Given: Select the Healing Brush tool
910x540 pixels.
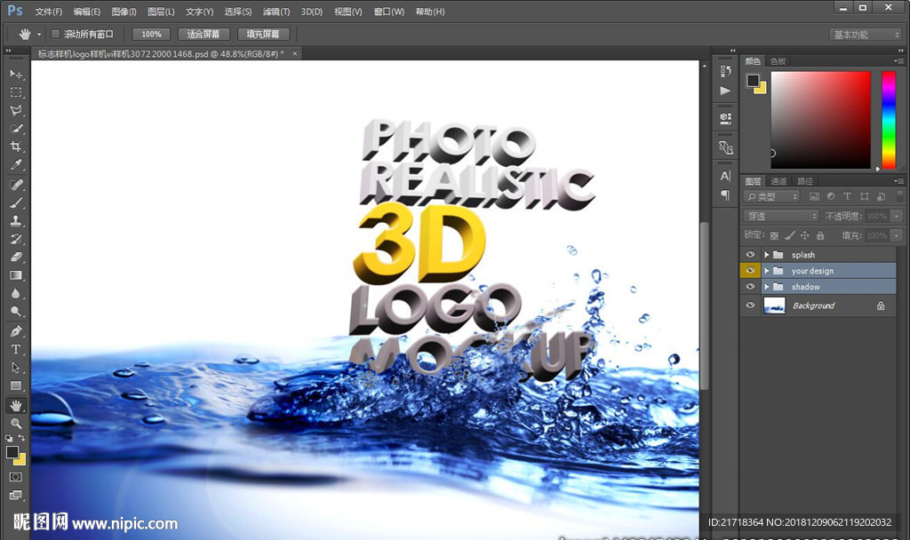Looking at the screenshot, I should (16, 185).
